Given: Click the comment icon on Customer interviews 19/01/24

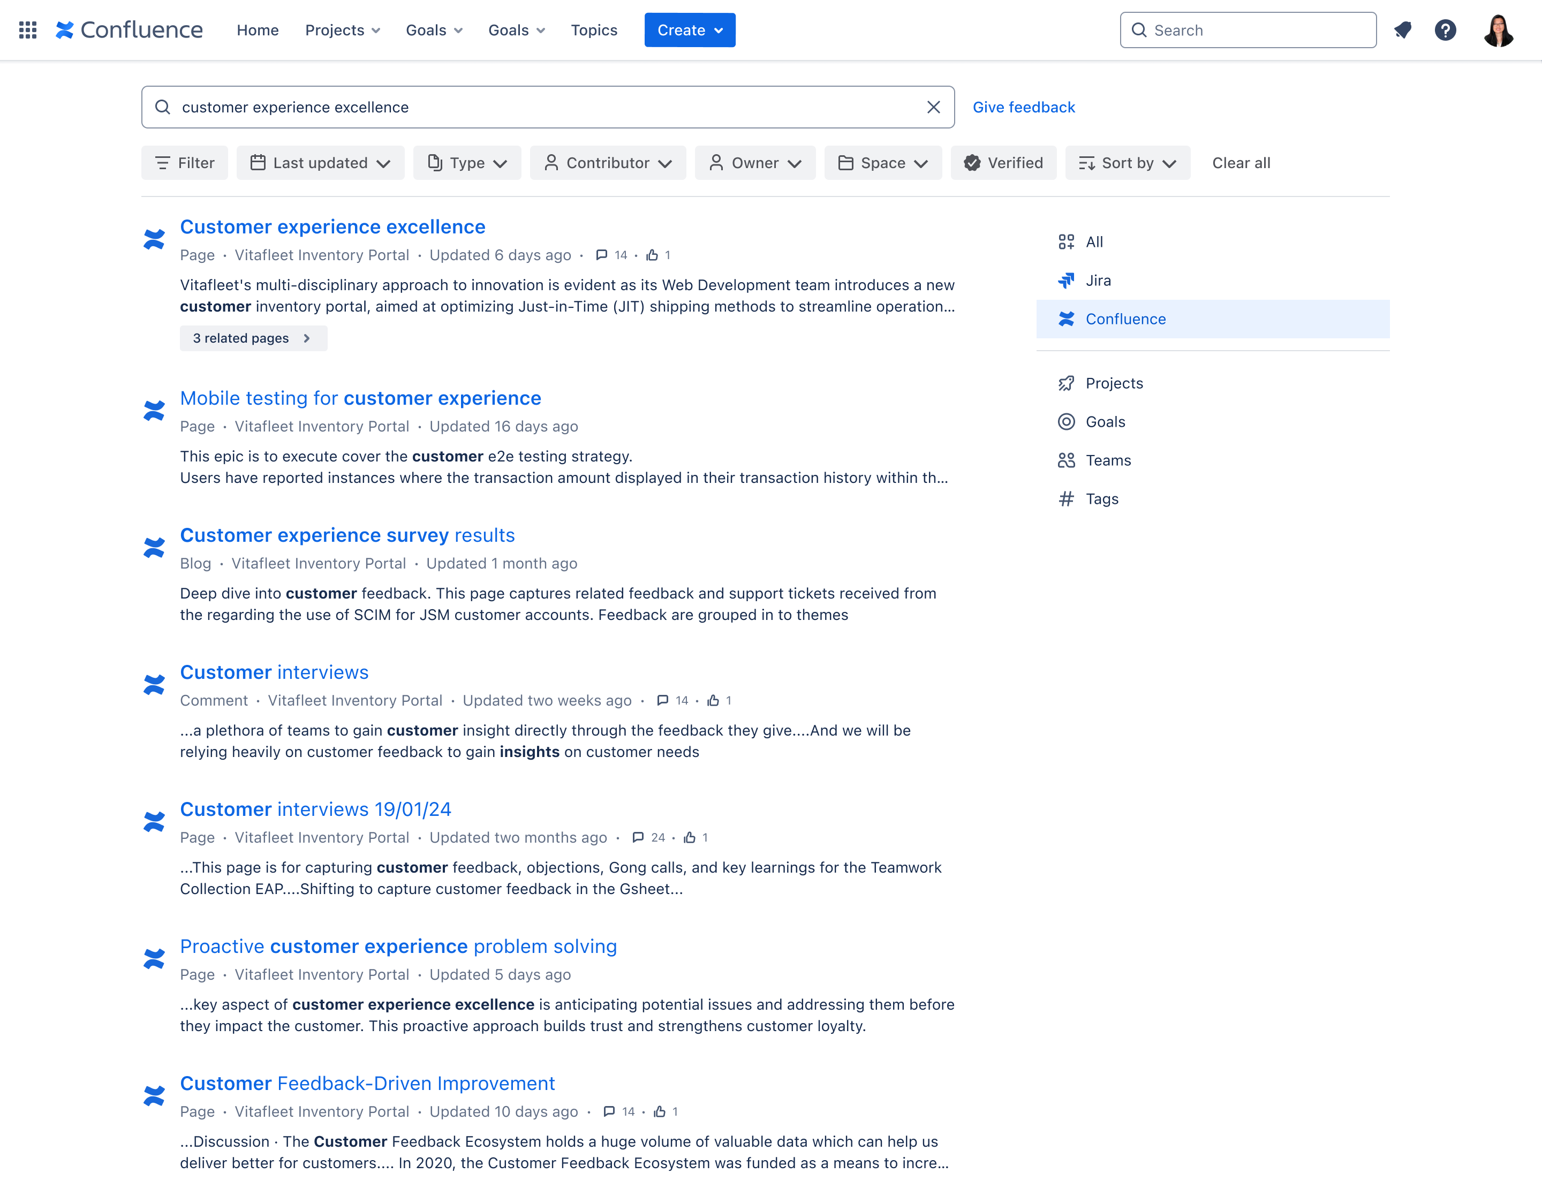Looking at the screenshot, I should tap(638, 837).
